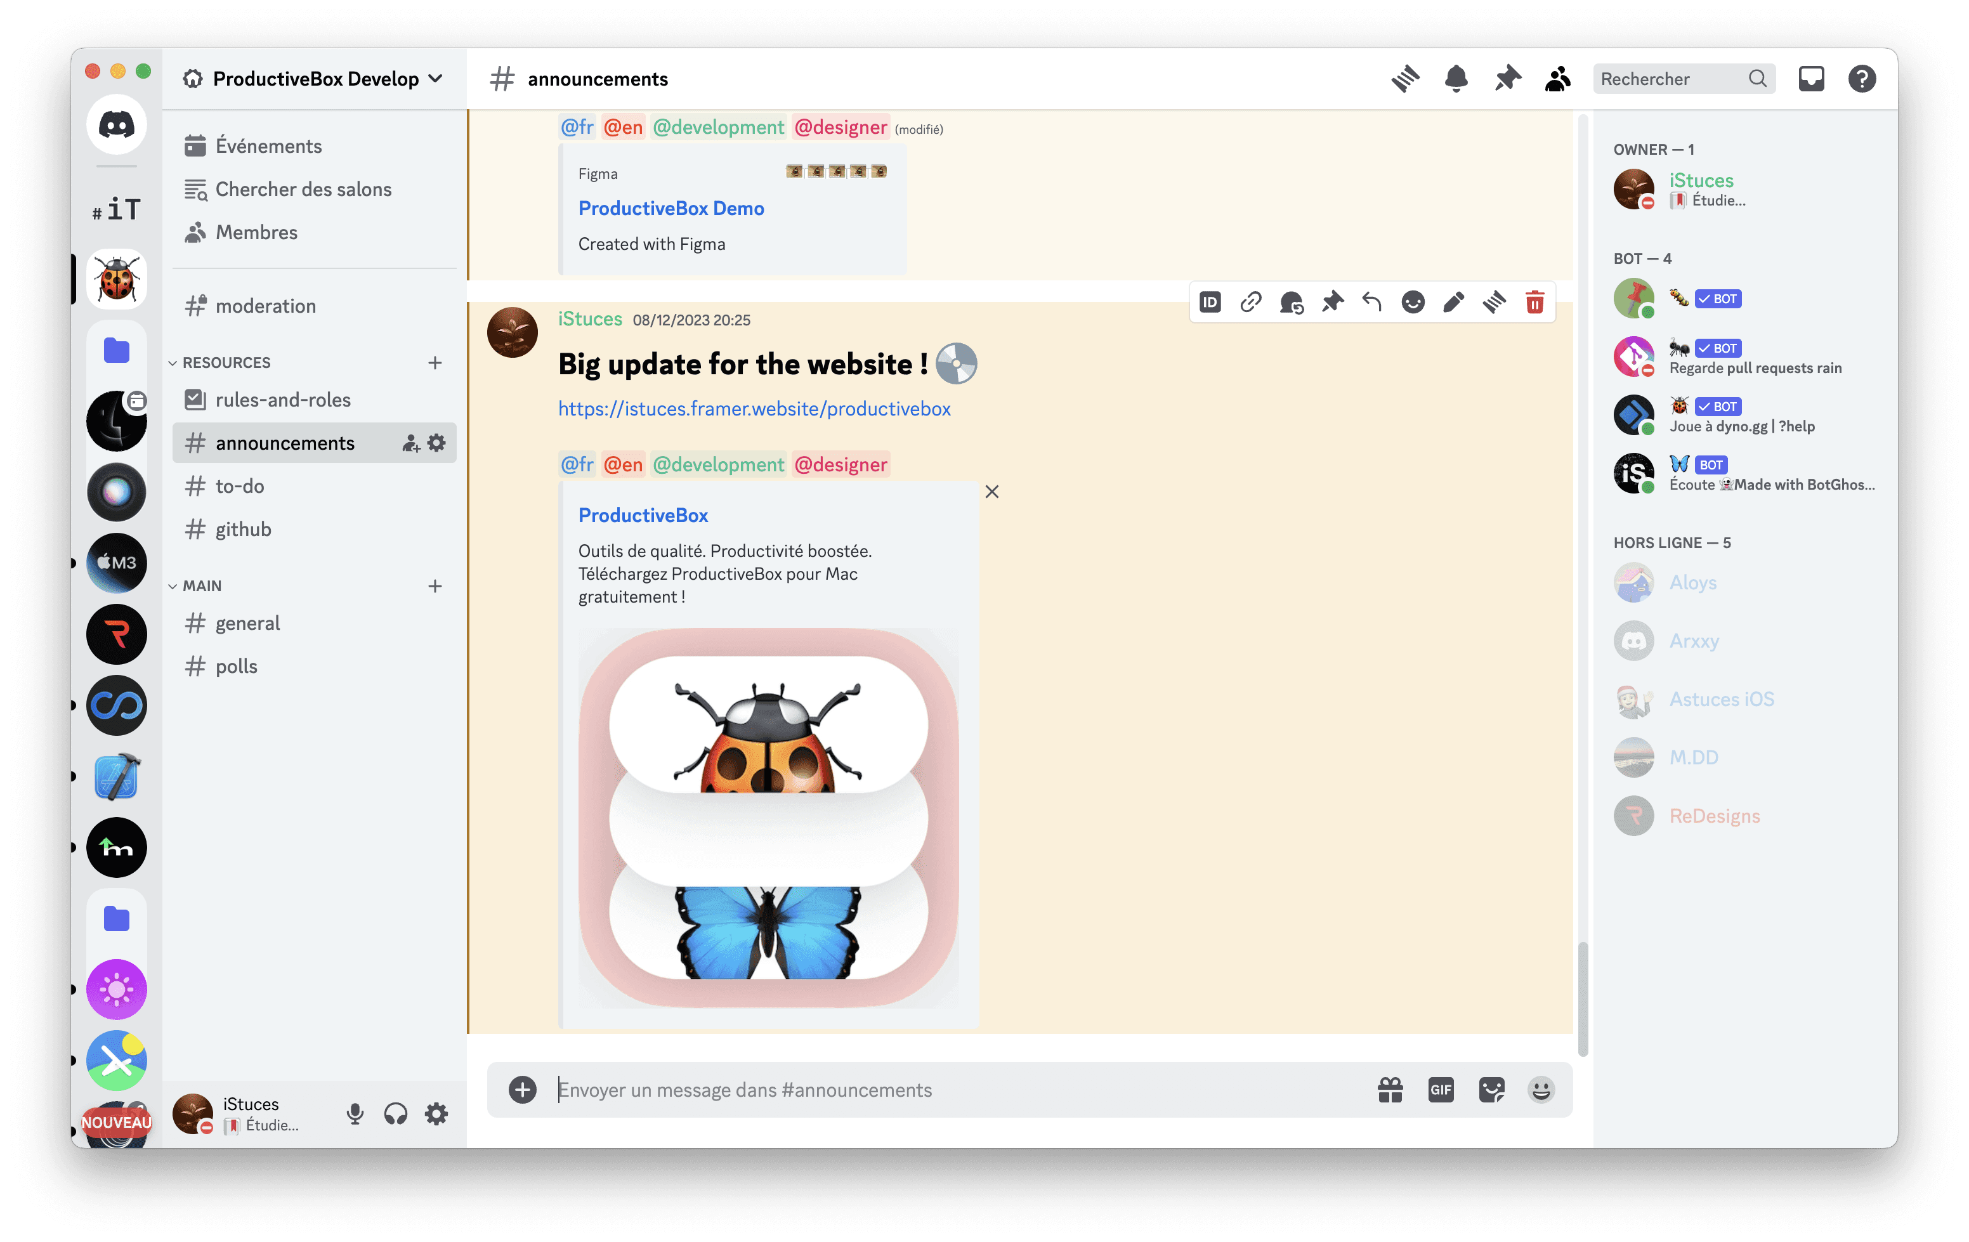Create thread from message hover toolbar
Image resolution: width=1969 pixels, height=1242 pixels.
pyautogui.click(x=1494, y=303)
